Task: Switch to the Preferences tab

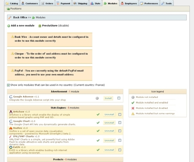Action: [149, 3]
